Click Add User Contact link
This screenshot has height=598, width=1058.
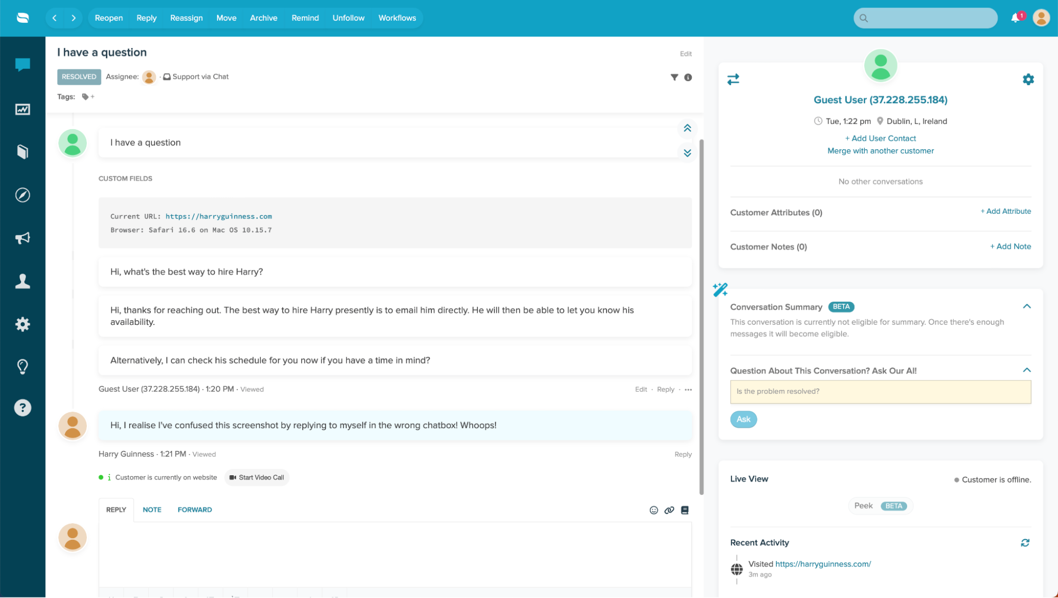pos(880,138)
